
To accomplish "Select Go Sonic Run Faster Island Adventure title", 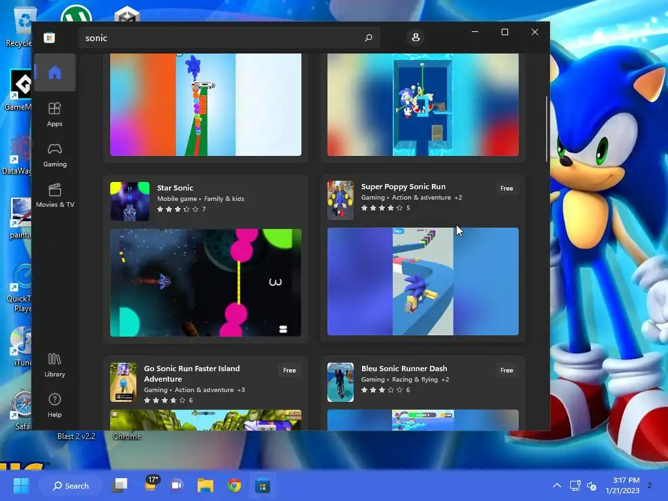I will click(x=192, y=374).
